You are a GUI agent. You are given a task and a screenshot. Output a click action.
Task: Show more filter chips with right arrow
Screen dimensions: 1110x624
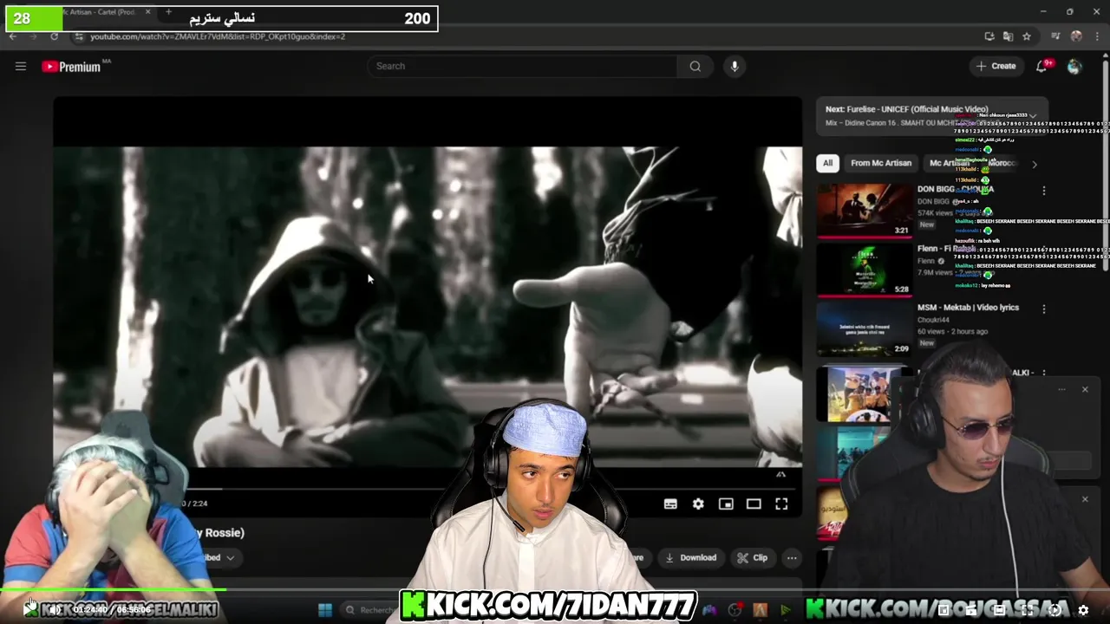(x=1034, y=164)
